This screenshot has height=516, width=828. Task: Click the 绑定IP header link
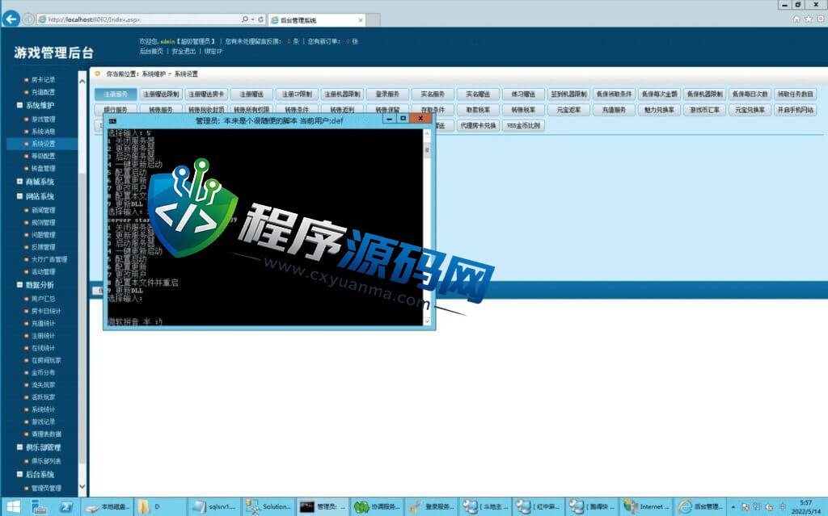[213, 51]
